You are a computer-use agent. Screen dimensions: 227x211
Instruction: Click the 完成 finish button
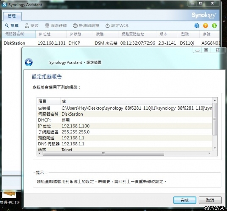click(x=185, y=200)
